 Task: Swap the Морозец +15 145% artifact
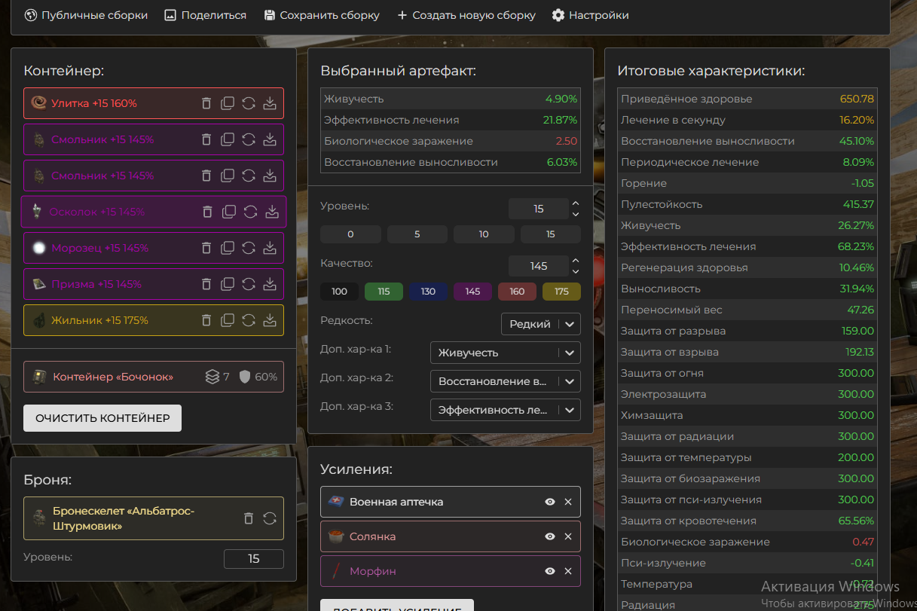249,248
